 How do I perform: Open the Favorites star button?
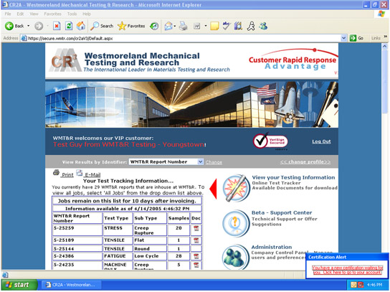pos(131,26)
